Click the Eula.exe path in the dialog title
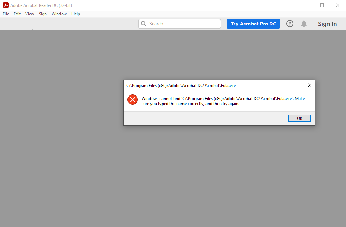Viewport: 346px width, 227px height. [181, 85]
